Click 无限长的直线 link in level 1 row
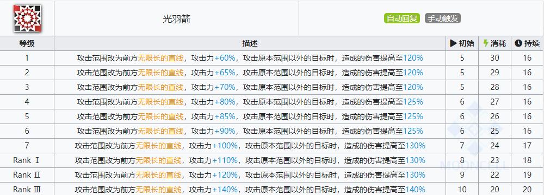This screenshot has width=544, height=195. coord(160,58)
